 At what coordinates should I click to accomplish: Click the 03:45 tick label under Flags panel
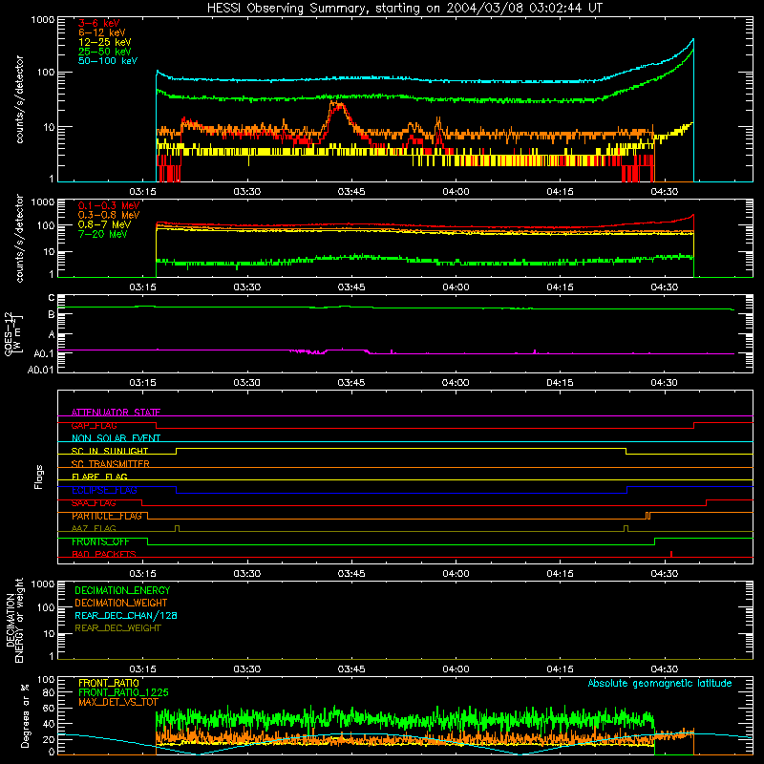[351, 574]
